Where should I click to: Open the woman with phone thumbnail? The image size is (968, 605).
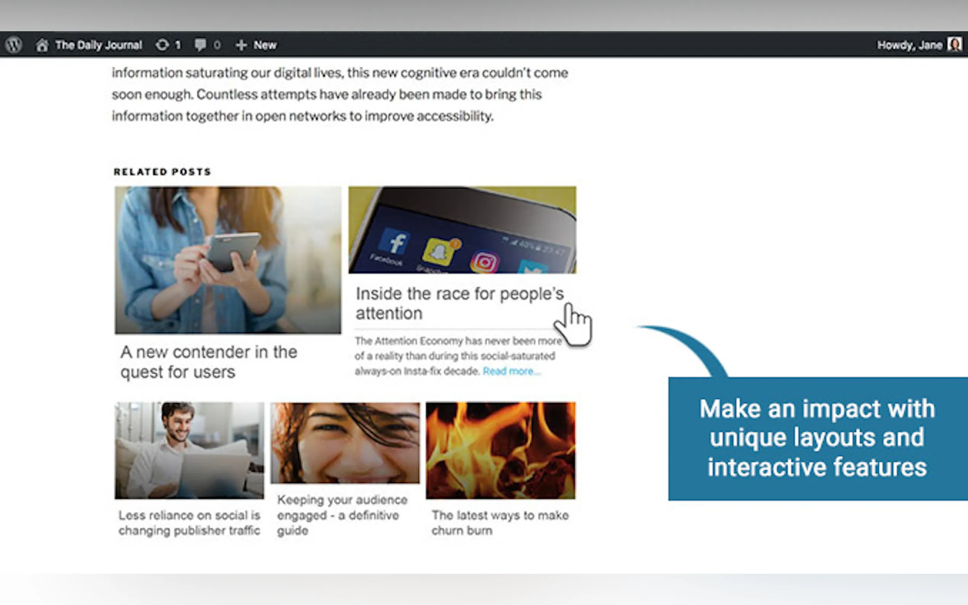coord(228,260)
